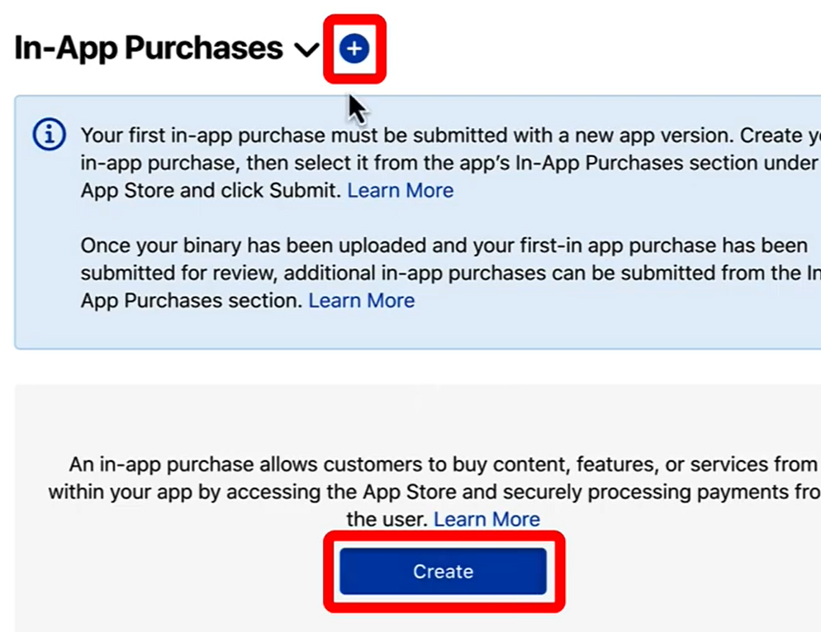Open the Learn More link after 'the user.'
This screenshot has width=821, height=632.
coord(487,519)
